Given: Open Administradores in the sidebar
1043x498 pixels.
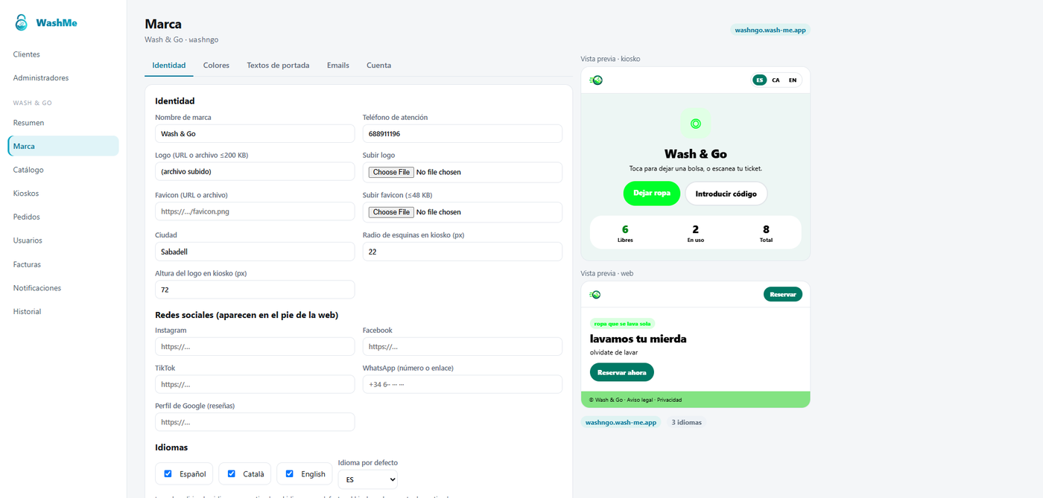Looking at the screenshot, I should (x=63, y=78).
